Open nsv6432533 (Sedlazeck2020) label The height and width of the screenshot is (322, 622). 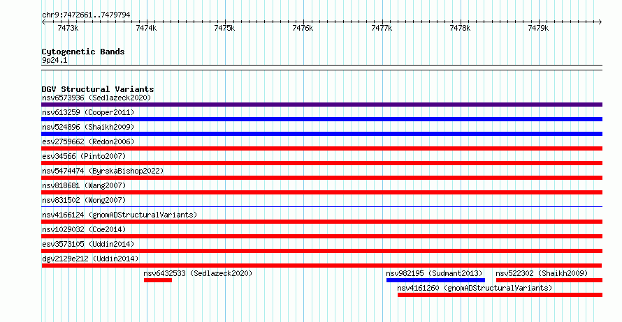click(198, 273)
